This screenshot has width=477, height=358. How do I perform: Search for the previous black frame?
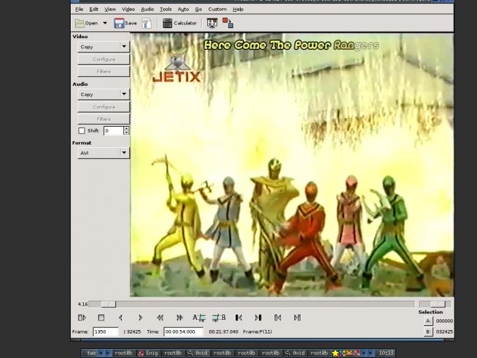click(x=238, y=318)
